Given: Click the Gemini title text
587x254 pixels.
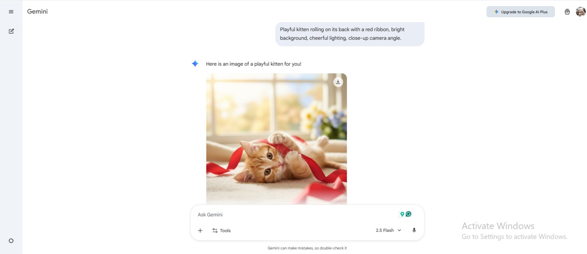Looking at the screenshot, I should pyautogui.click(x=37, y=11).
